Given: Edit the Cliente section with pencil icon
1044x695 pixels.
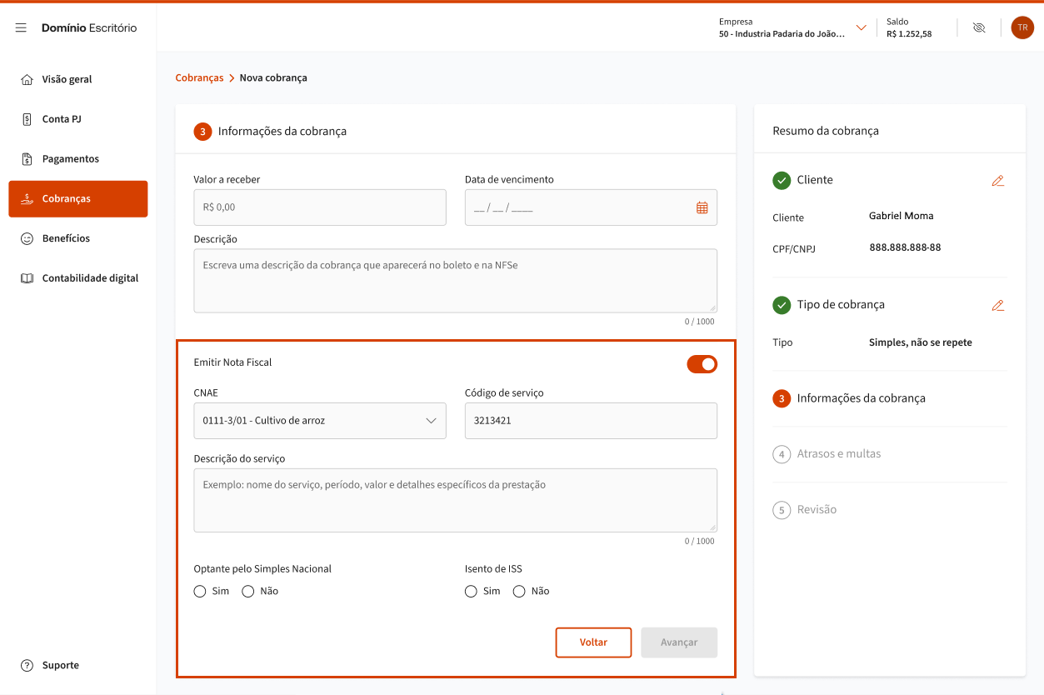Looking at the screenshot, I should (x=997, y=180).
